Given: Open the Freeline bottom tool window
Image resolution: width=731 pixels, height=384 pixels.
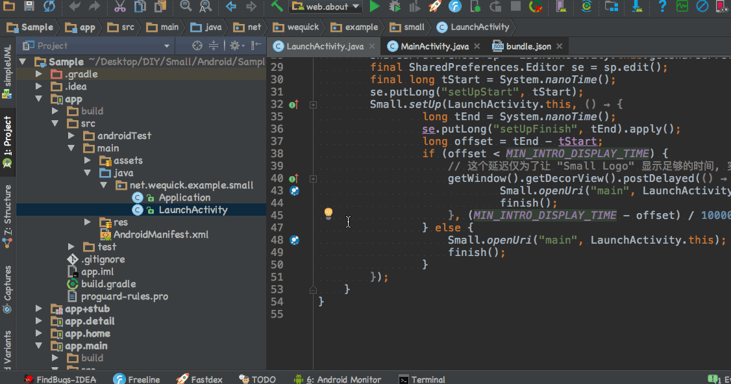Looking at the screenshot, I should click(x=136, y=379).
